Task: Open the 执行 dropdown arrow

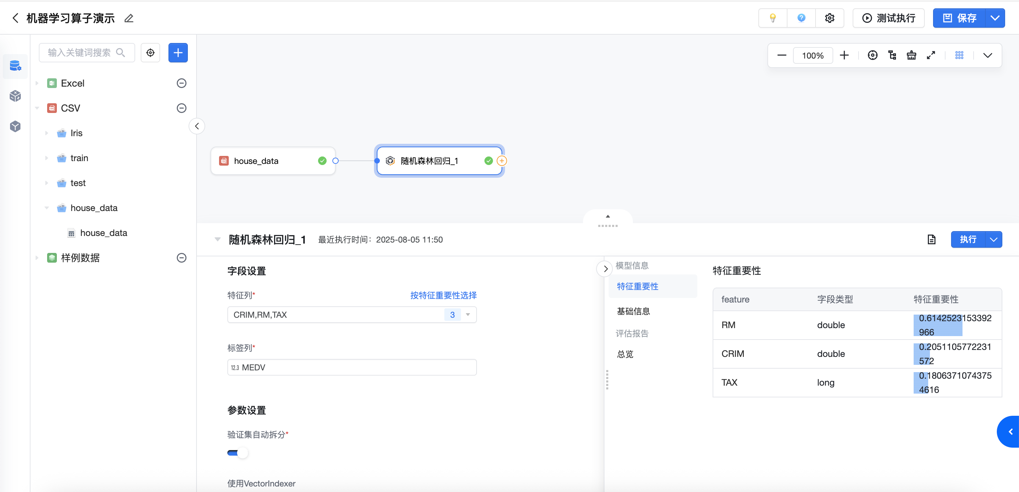Action: click(993, 240)
